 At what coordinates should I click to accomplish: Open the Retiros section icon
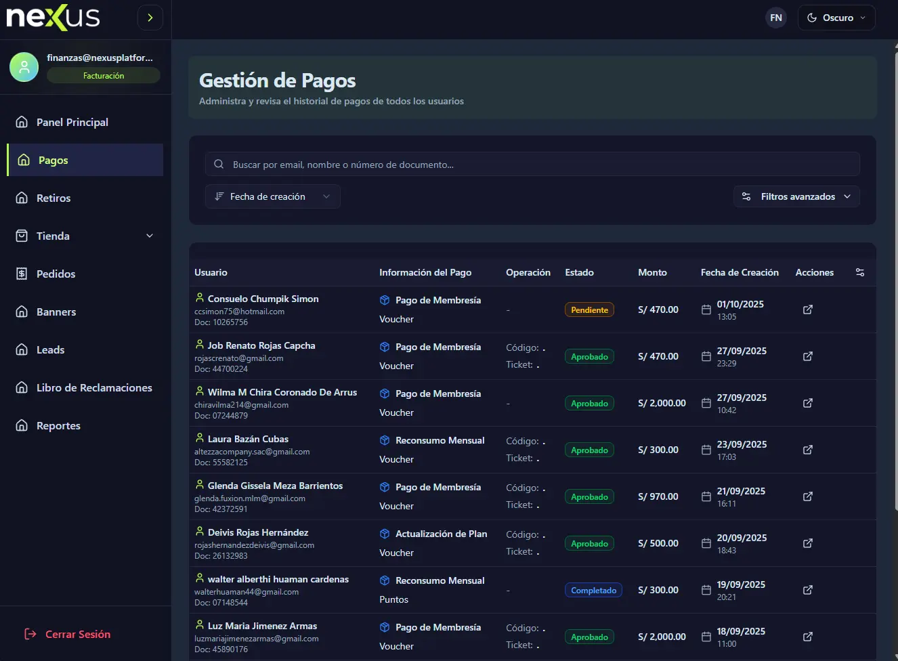pyautogui.click(x=23, y=198)
